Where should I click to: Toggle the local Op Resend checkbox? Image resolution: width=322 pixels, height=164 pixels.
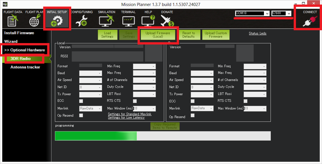[81, 116]
